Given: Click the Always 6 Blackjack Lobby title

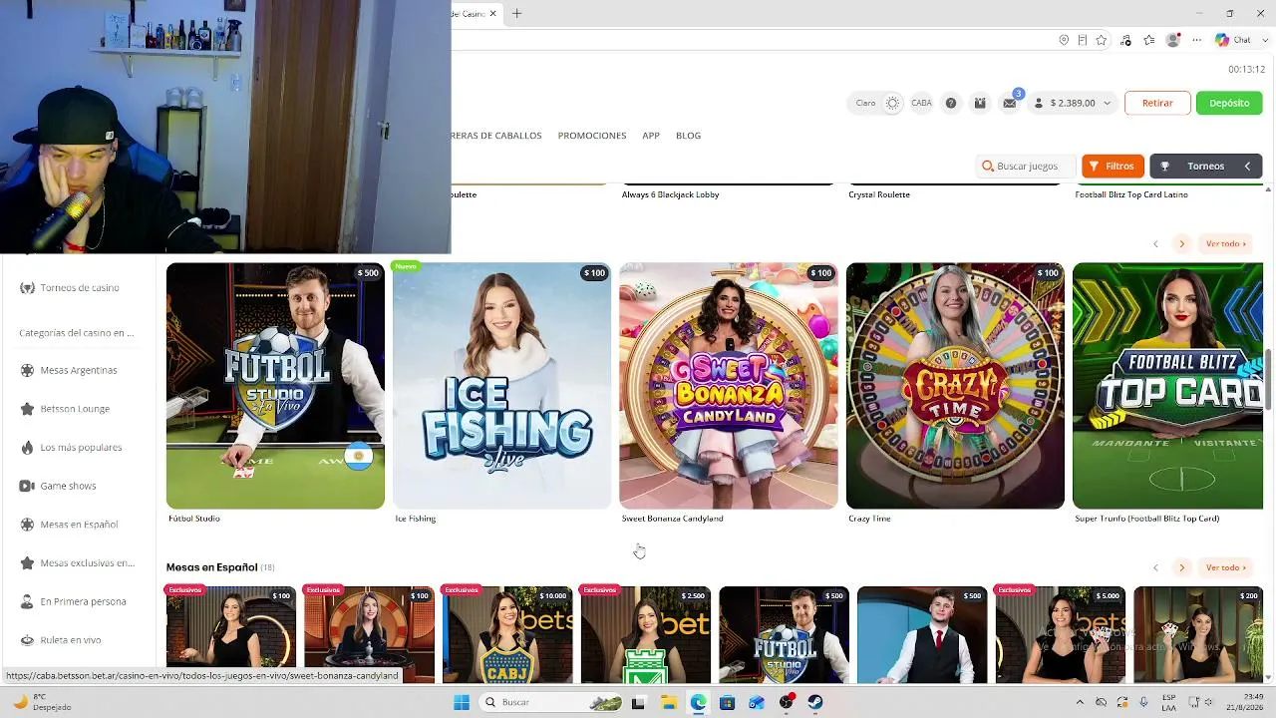Looking at the screenshot, I should click(670, 194).
